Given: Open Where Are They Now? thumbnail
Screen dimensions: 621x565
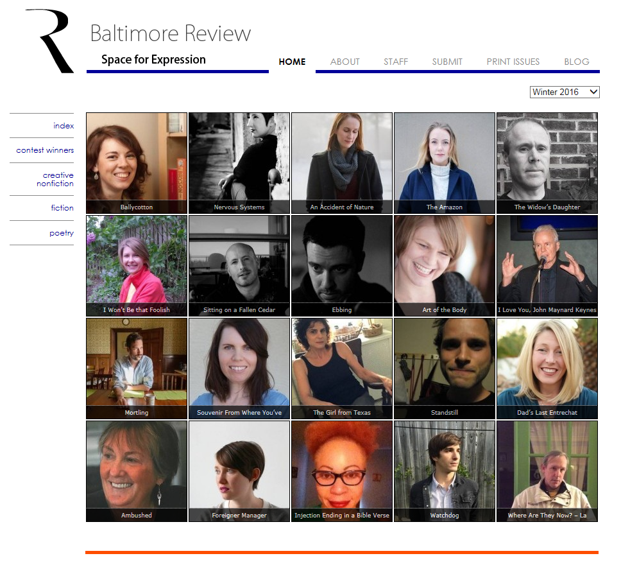Looking at the screenshot, I should tap(547, 471).
